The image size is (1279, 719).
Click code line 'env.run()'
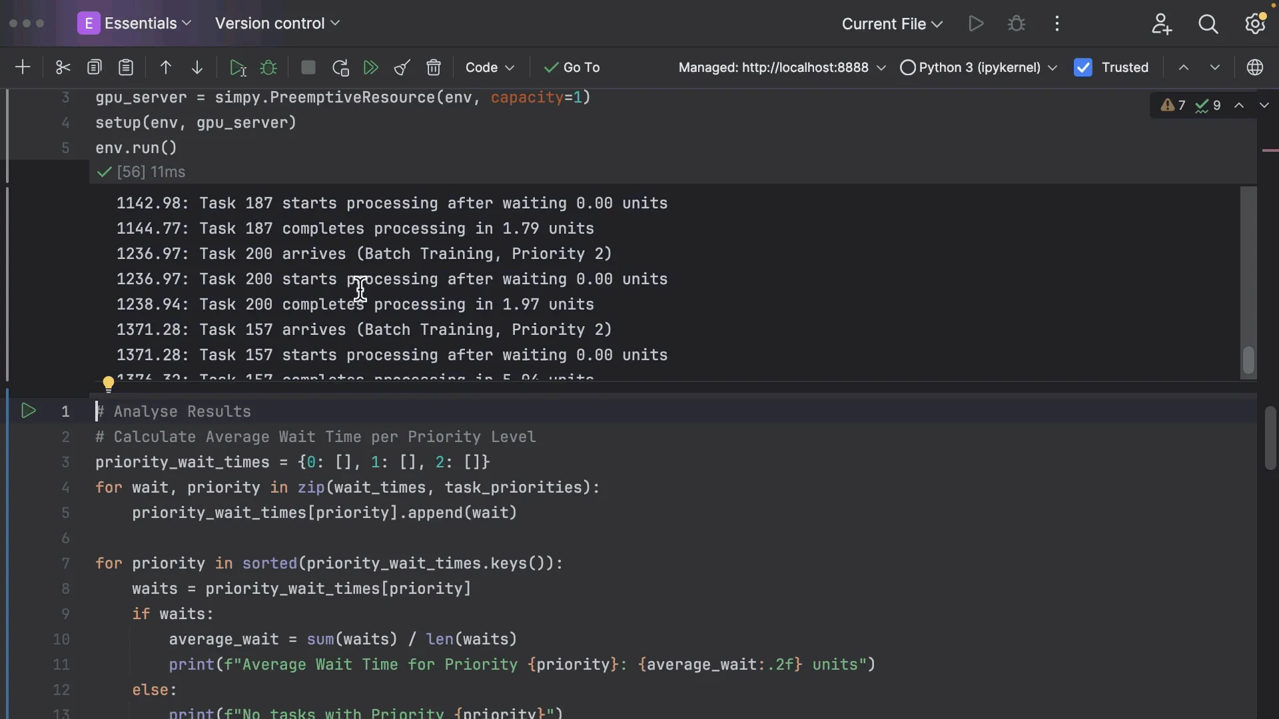point(137,148)
